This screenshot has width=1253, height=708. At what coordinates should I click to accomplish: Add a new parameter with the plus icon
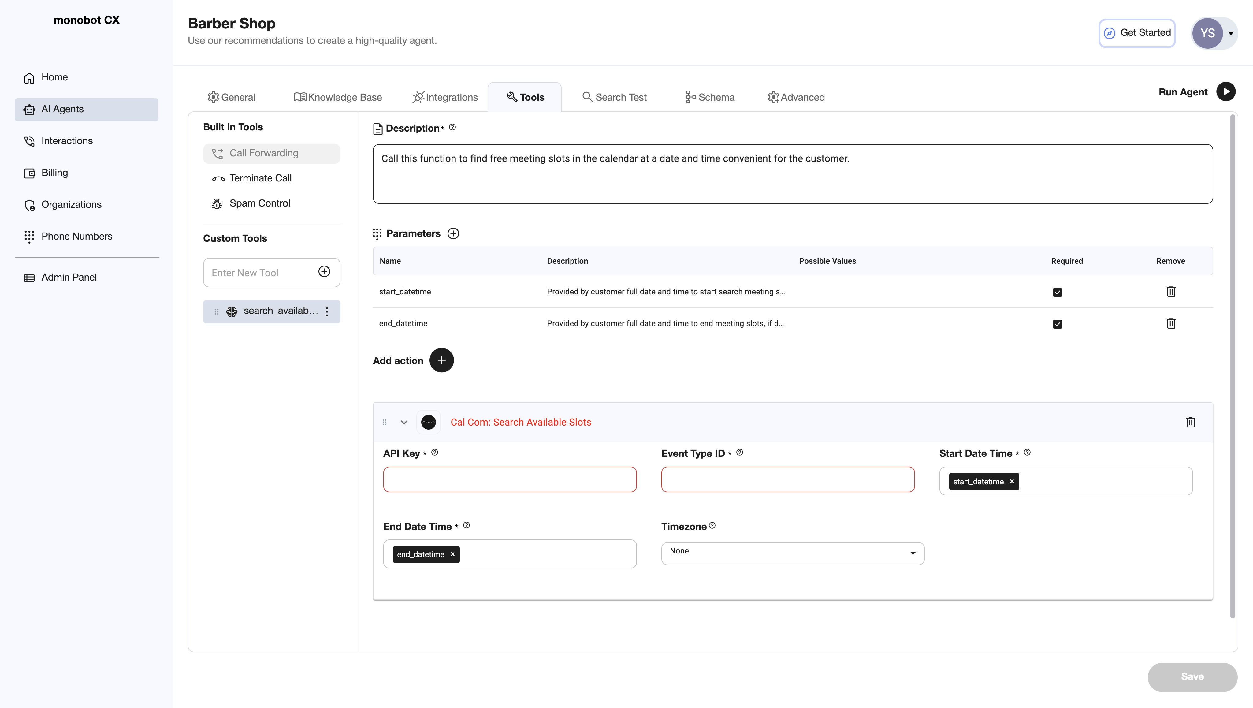coord(453,233)
